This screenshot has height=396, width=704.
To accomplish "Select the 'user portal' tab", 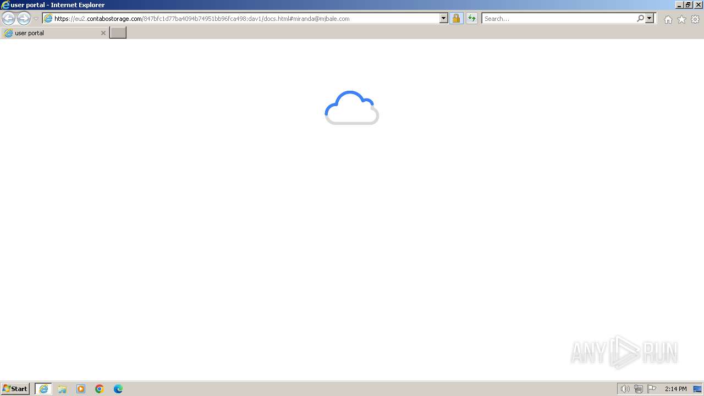I will click(54, 33).
